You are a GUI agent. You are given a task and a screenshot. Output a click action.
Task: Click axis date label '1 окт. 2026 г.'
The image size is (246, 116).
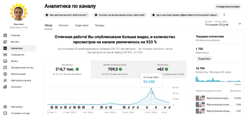(x=88, y=112)
